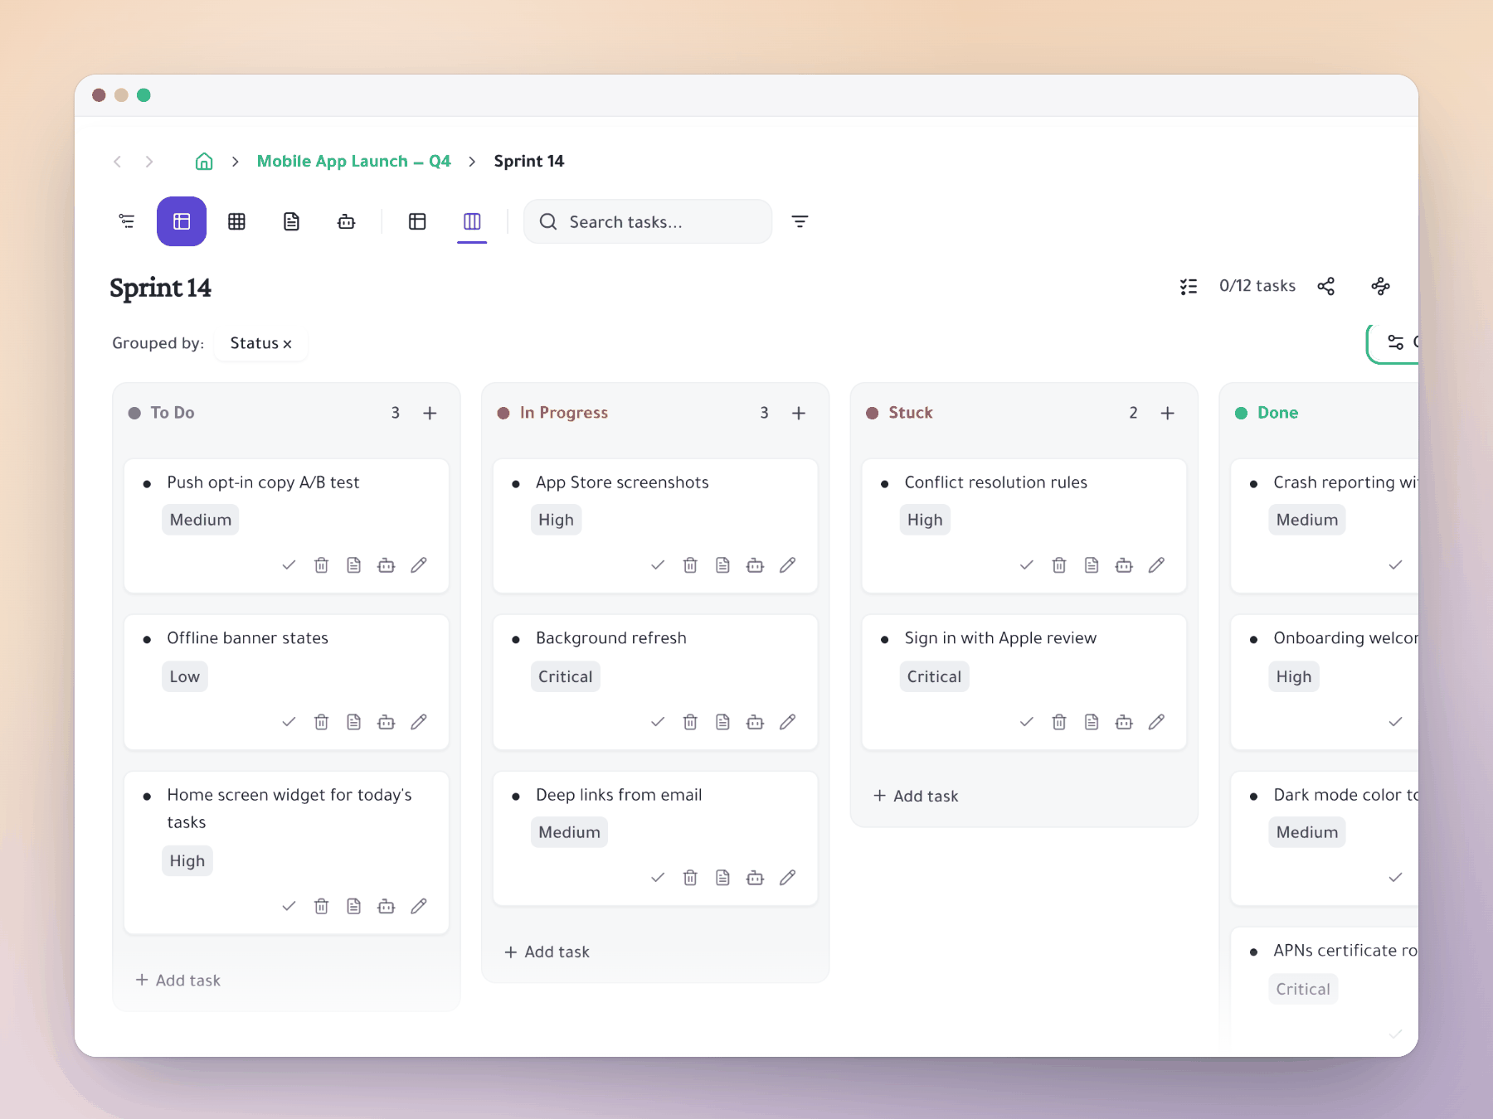The height and width of the screenshot is (1119, 1493).
Task: Go forward with the right arrow
Action: click(x=149, y=162)
